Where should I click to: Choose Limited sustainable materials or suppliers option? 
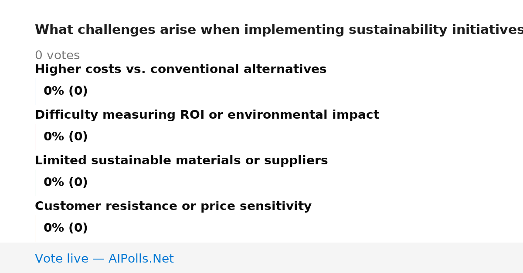click(181, 161)
